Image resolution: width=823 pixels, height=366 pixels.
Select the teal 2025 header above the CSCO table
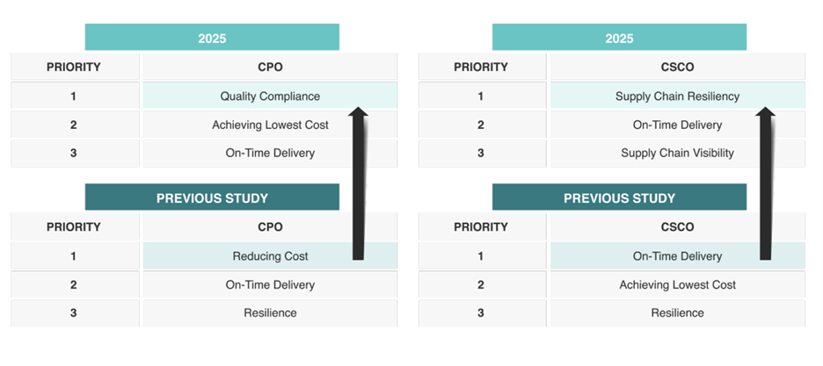click(x=619, y=38)
